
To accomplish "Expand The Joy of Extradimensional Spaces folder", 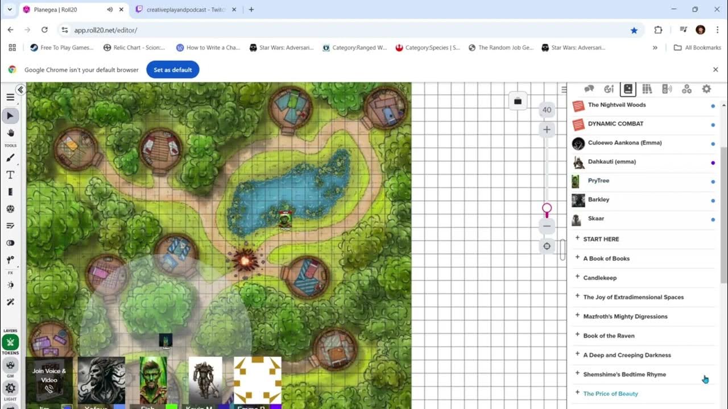I will [x=577, y=297].
